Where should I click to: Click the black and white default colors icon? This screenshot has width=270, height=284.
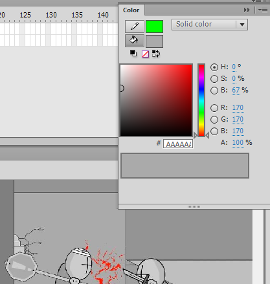(133, 53)
